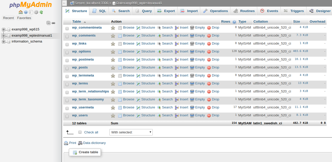Click the Home icon under phpMyAdmin logo
This screenshot has height=162, width=332.
coord(21,12)
